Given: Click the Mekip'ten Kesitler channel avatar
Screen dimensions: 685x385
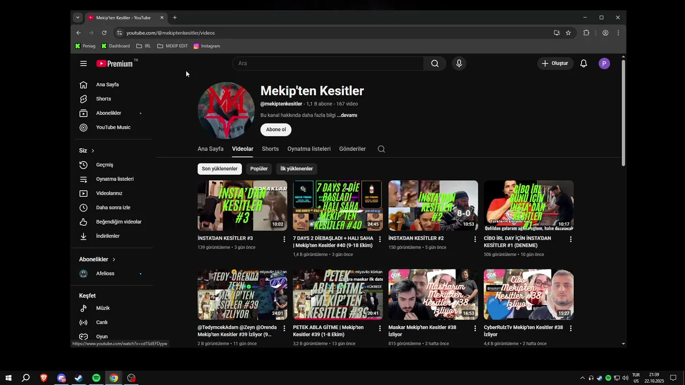Looking at the screenshot, I should click(226, 110).
